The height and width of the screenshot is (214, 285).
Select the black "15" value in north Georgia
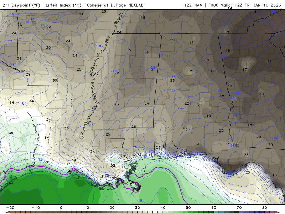pyautogui.click(x=228, y=51)
